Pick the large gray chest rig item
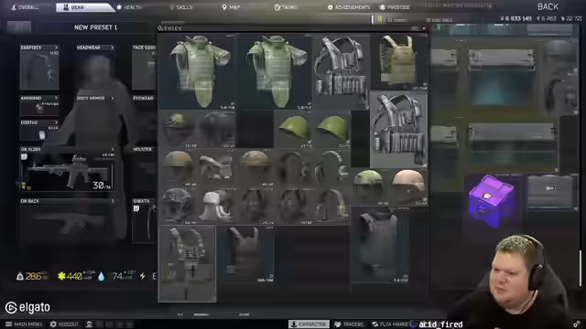Screen dimensions: 586x329 point(398,130)
